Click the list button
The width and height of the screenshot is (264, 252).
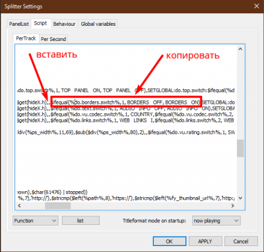point(81,220)
